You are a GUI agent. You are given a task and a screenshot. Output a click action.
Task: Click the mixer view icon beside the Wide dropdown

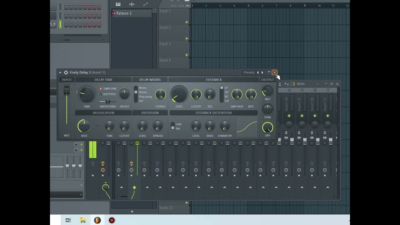point(293,84)
